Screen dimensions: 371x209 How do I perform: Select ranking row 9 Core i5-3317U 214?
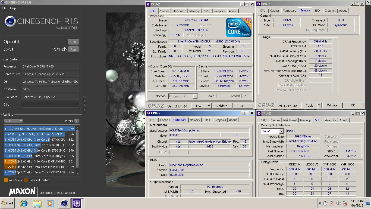(x=40, y=172)
